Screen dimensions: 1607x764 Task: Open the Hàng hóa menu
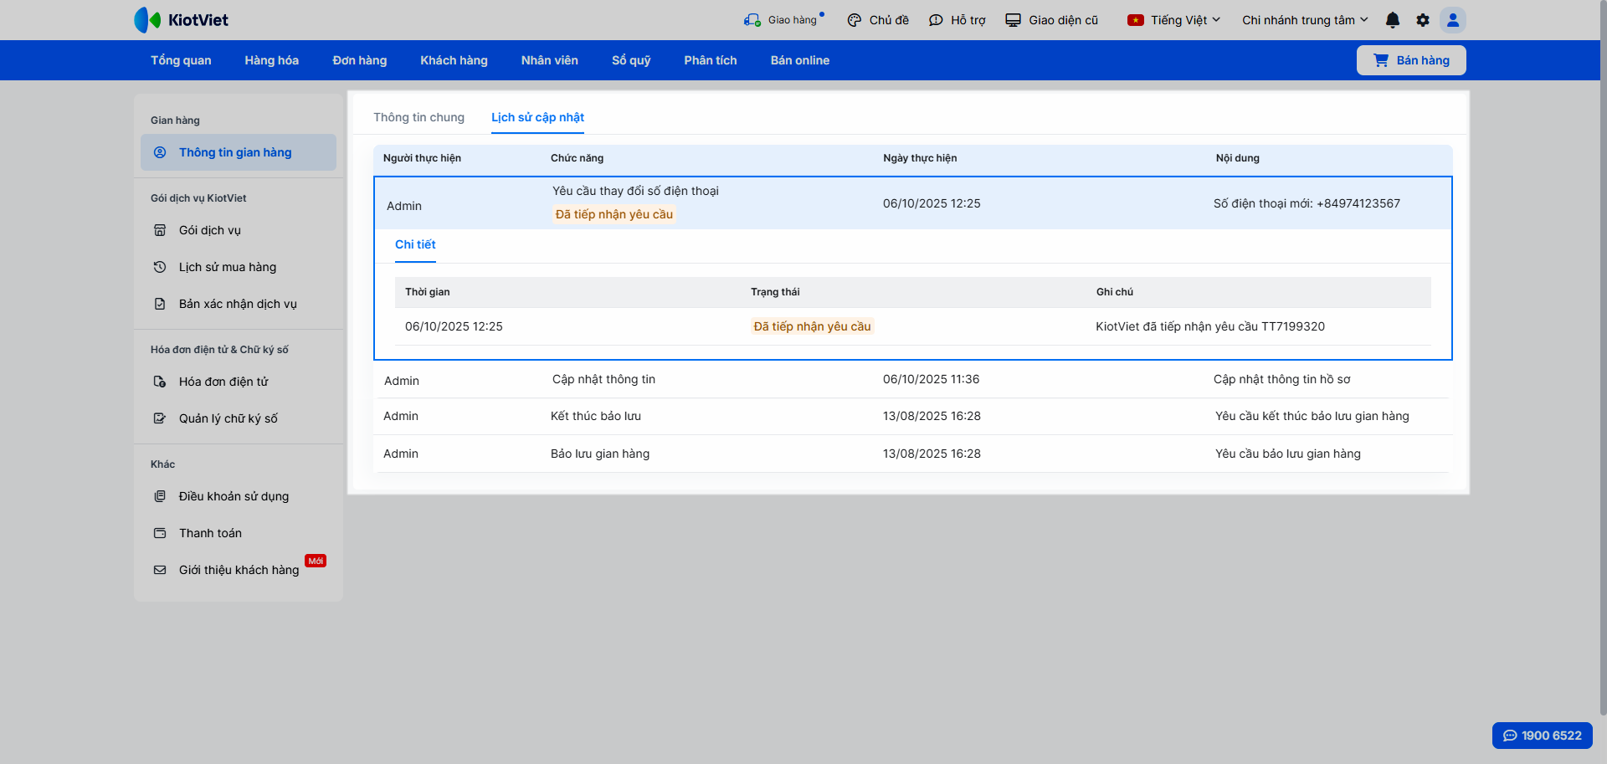click(x=271, y=60)
